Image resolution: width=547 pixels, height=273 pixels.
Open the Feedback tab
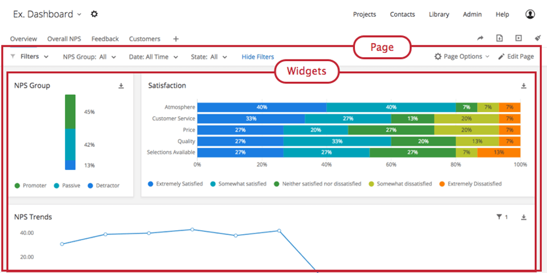click(x=105, y=39)
